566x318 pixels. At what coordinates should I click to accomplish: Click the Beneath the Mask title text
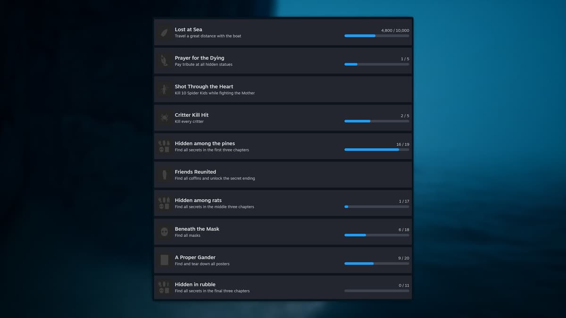click(x=197, y=229)
